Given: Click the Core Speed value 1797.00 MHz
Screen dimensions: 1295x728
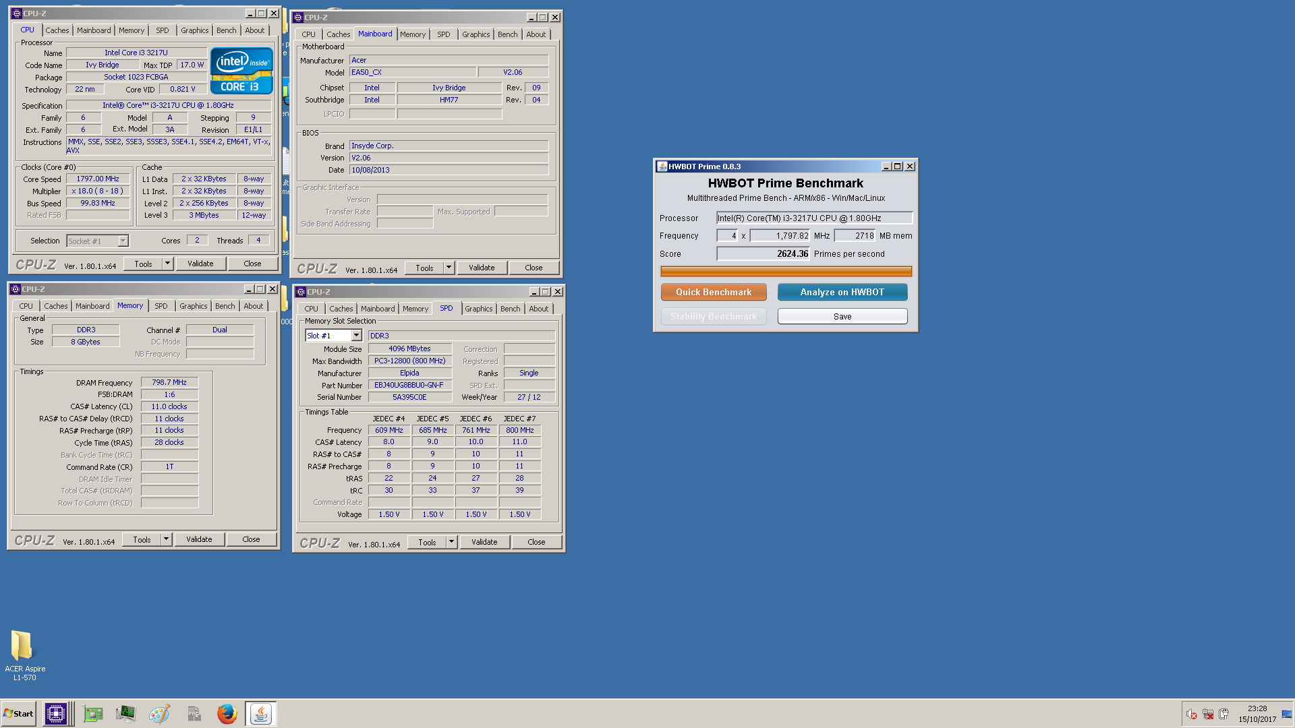Looking at the screenshot, I should (x=98, y=179).
